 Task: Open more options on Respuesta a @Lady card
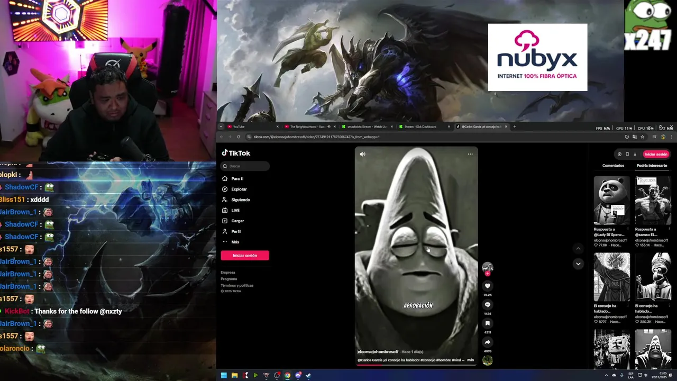627,230
